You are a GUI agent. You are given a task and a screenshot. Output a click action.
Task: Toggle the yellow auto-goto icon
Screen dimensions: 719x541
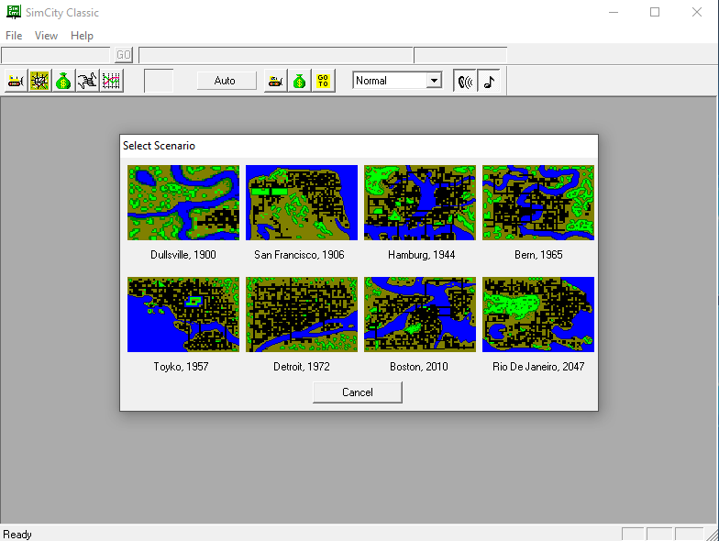pos(323,81)
